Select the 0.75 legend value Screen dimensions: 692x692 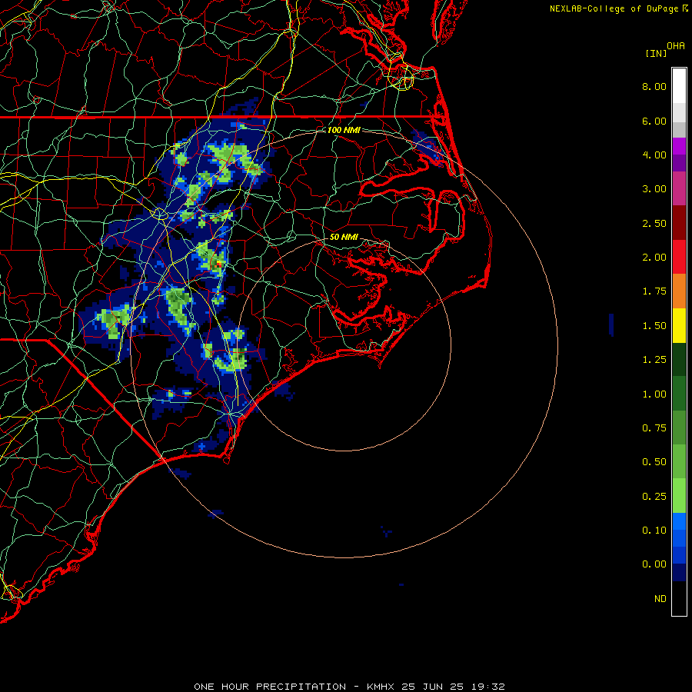click(654, 428)
